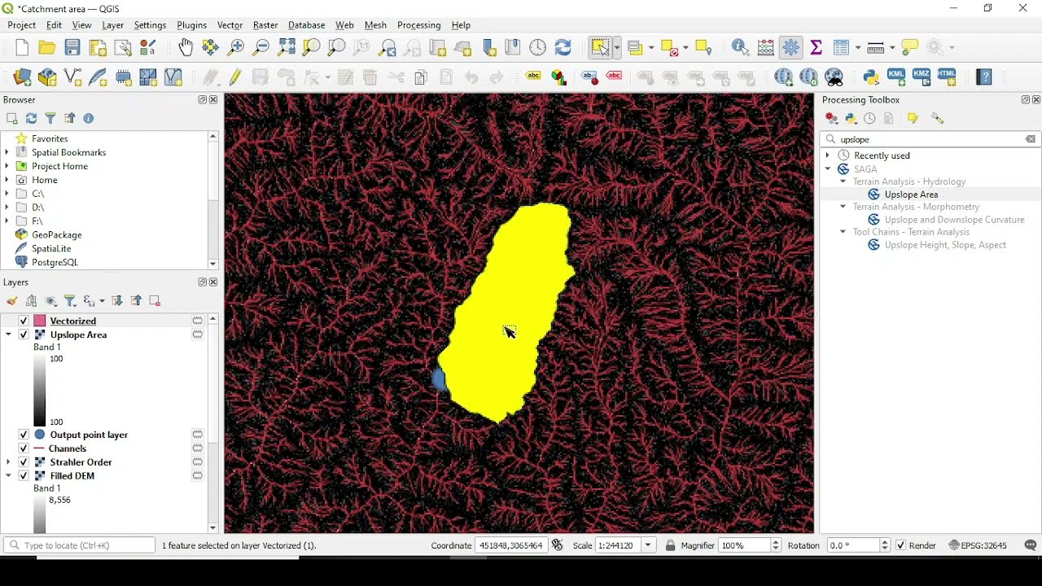Clear the toolbox search field
Viewport: 1042px width, 586px height.
pyautogui.click(x=1031, y=139)
